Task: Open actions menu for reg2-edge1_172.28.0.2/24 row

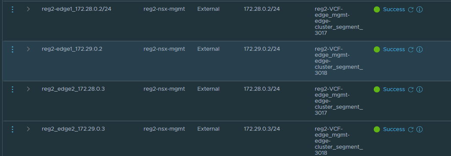Action: pos(13,9)
